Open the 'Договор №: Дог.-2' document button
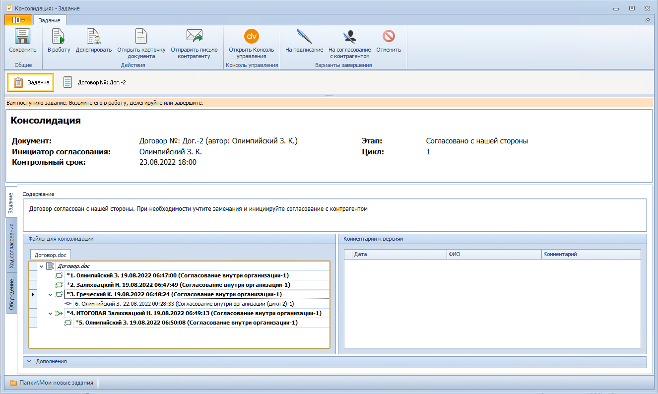Viewport: 658px width, 394px height. click(95, 82)
